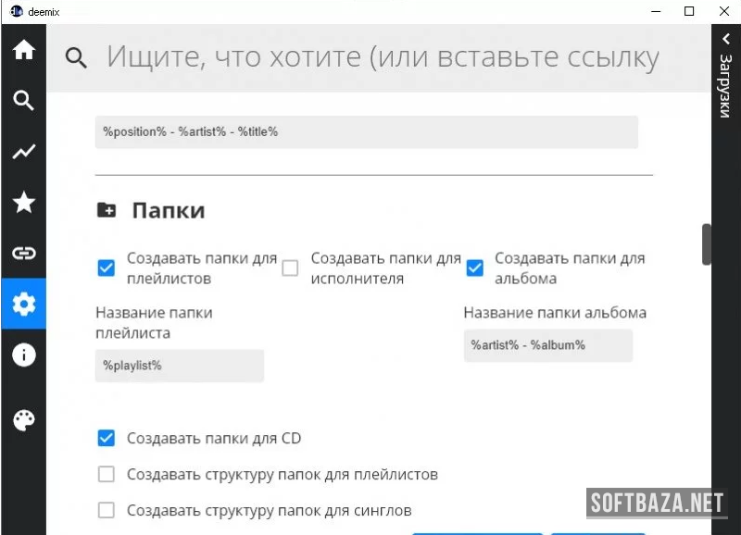Edit the %artist% - %album% name field
Viewport: 741px width, 535px height.
(x=547, y=345)
